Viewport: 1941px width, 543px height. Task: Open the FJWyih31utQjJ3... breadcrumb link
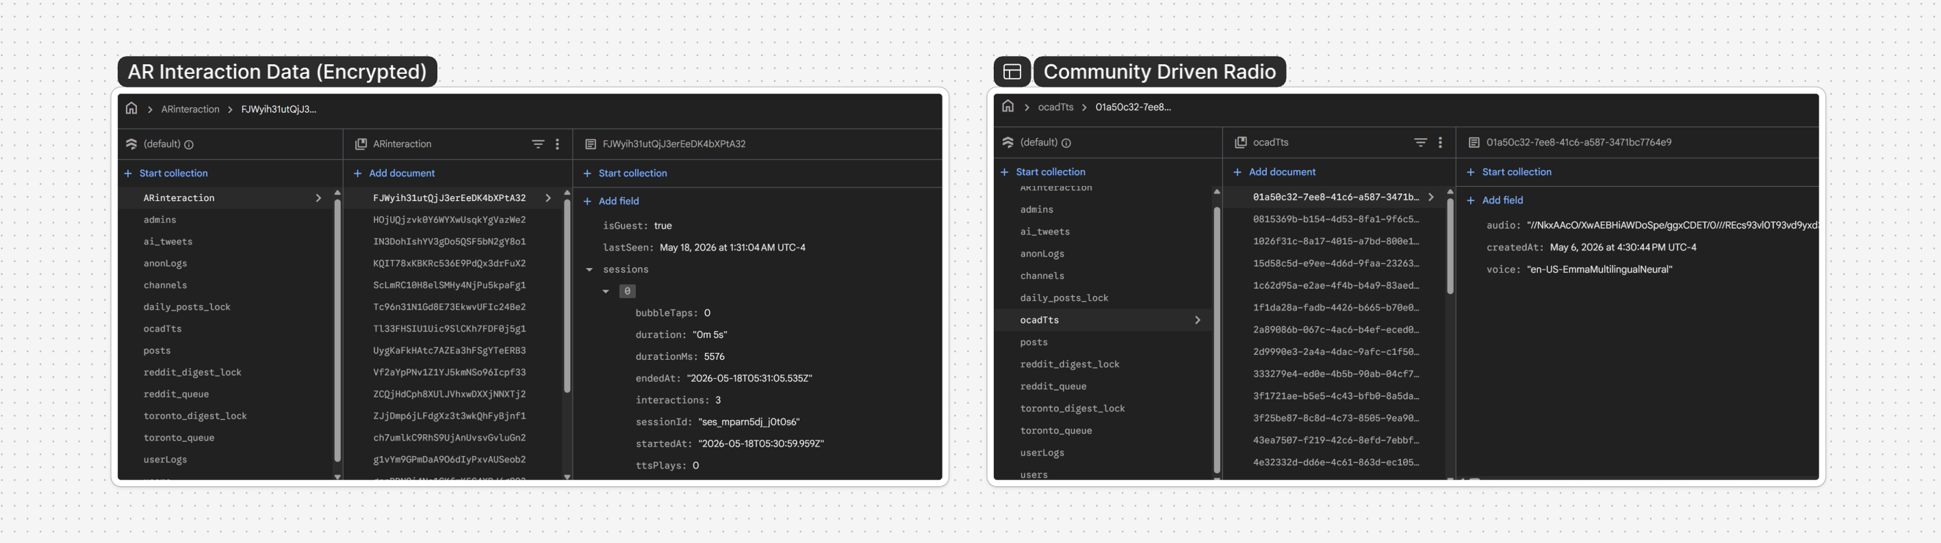click(279, 109)
